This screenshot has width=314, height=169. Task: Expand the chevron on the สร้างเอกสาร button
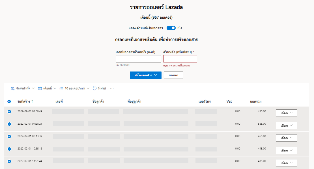click(156, 75)
